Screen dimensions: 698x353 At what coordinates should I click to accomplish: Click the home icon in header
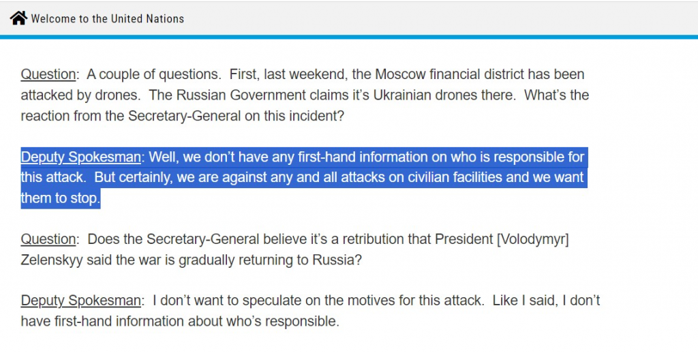click(18, 18)
